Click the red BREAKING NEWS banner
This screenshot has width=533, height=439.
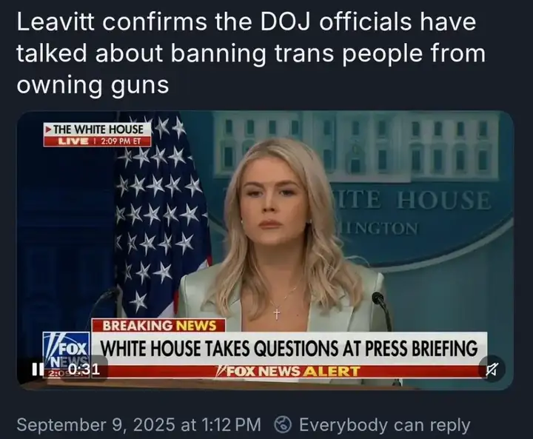(x=159, y=326)
